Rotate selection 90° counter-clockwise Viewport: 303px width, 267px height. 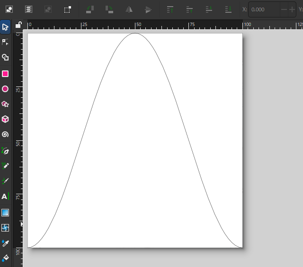90,9
